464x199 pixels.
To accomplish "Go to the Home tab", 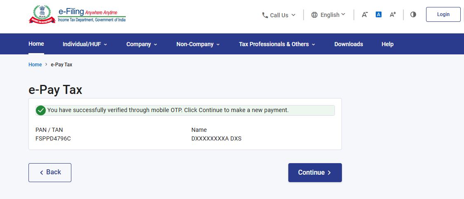I will (36, 44).
